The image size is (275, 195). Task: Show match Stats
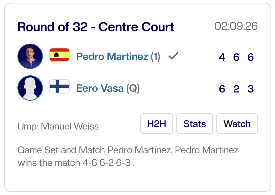tap(195, 124)
